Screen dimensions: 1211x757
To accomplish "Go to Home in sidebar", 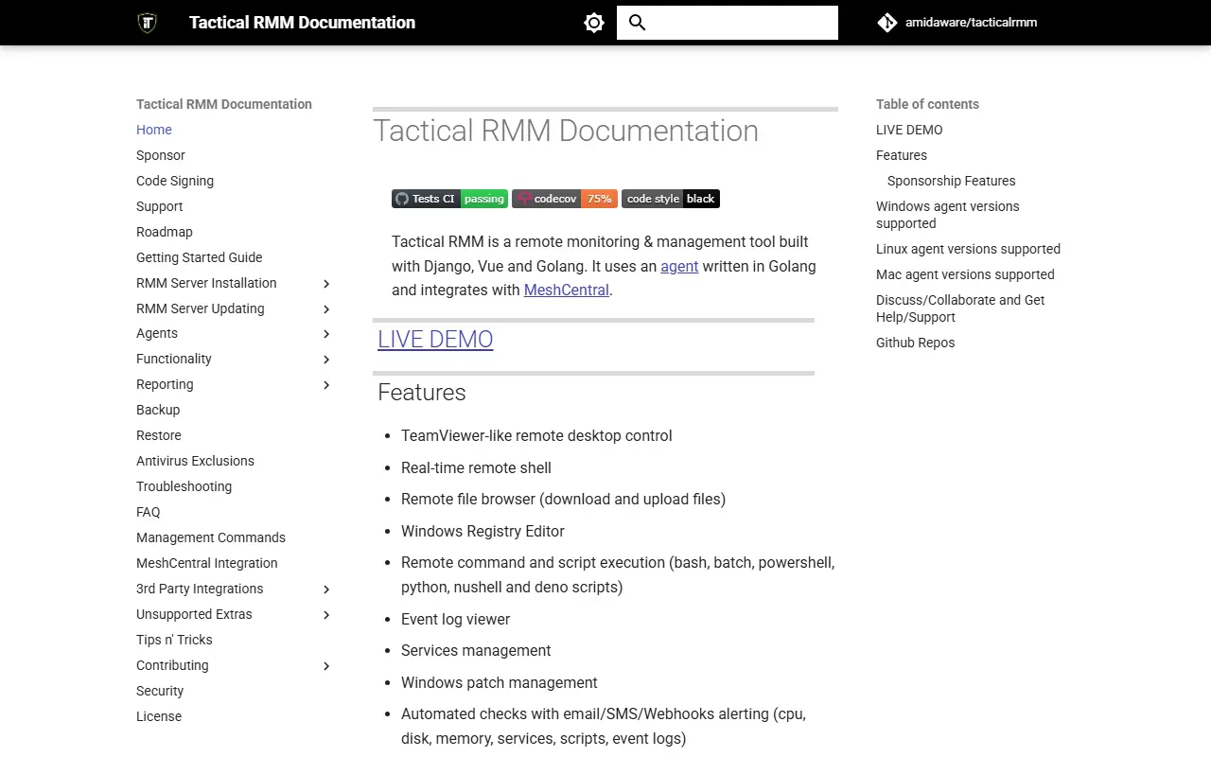I will pyautogui.click(x=154, y=130).
